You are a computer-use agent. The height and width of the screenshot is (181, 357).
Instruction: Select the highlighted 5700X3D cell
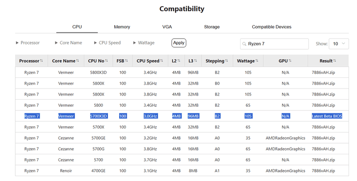click(98, 116)
